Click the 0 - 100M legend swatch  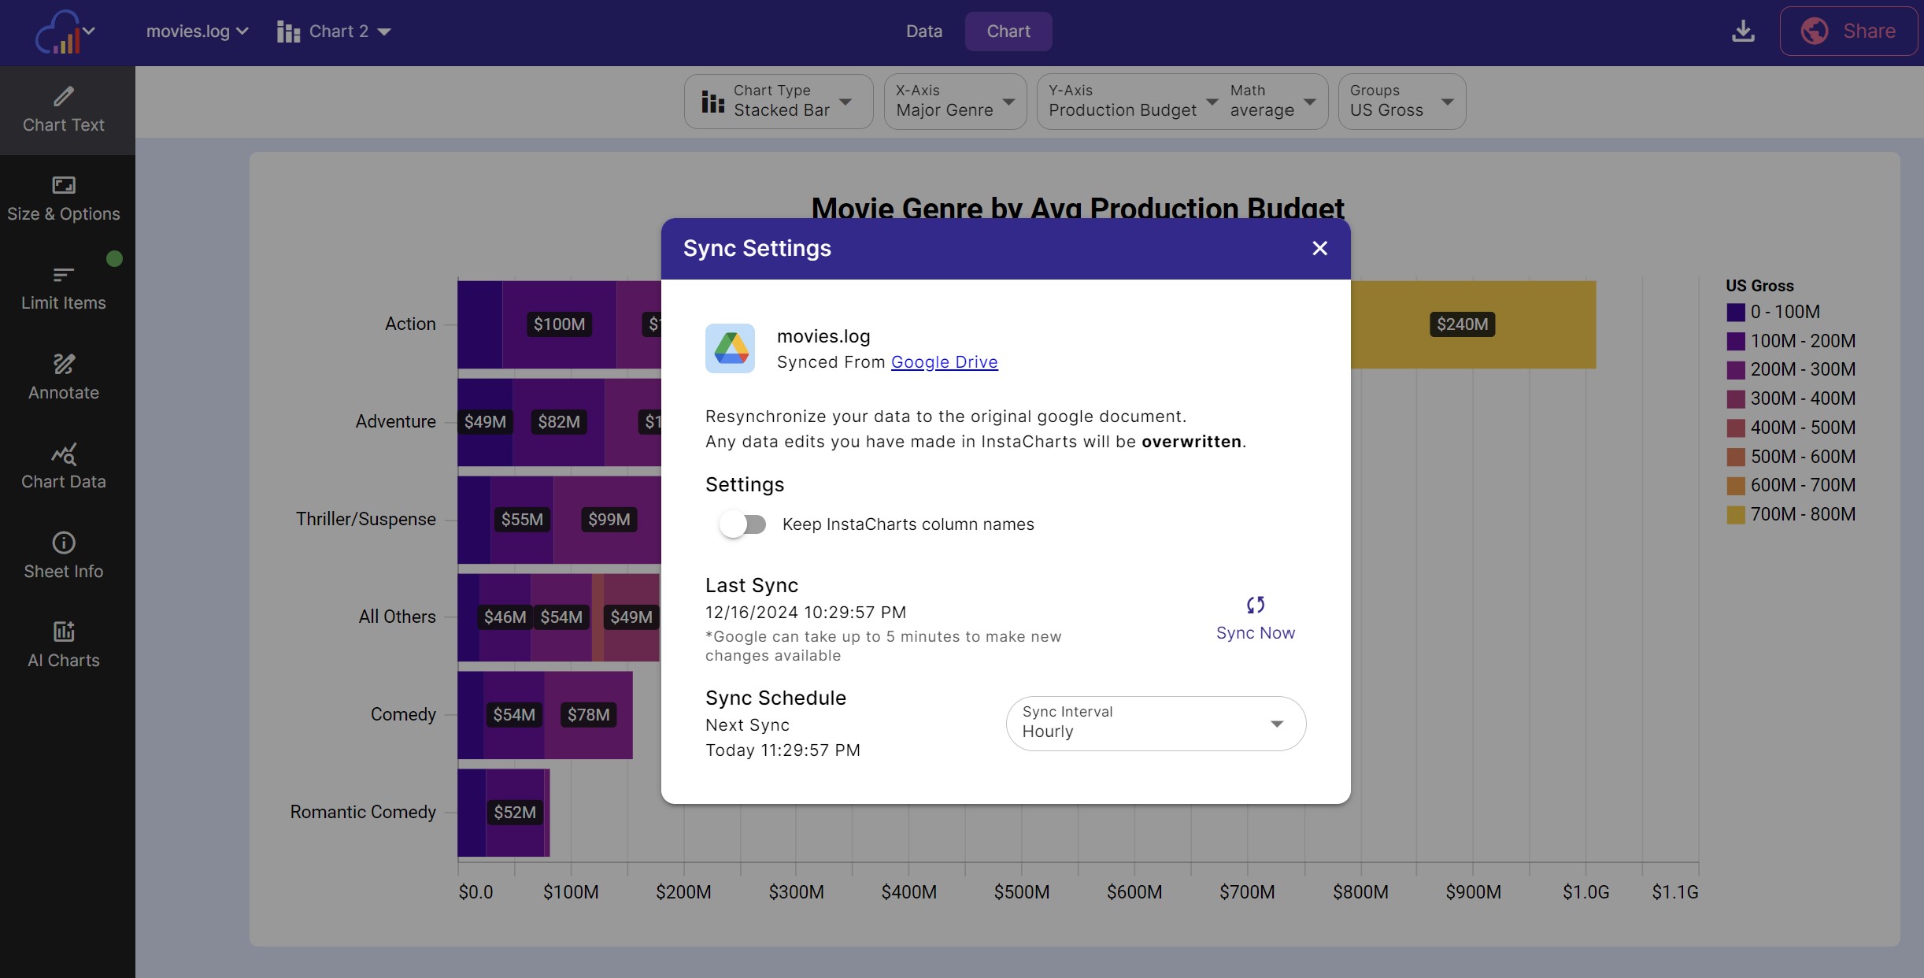click(x=1736, y=313)
